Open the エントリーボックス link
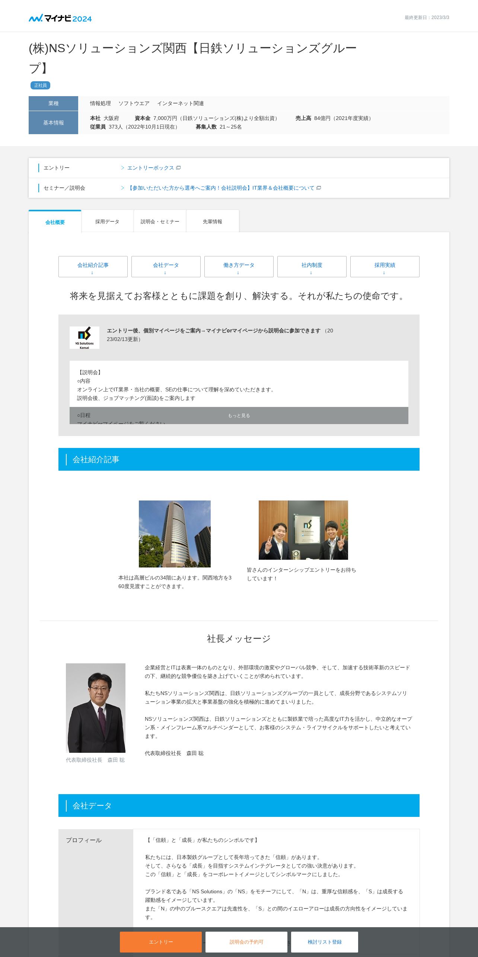Screen dimensions: 478x957 [150, 168]
